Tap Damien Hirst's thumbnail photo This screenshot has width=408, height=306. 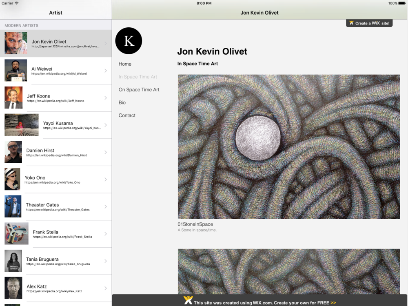[x=13, y=152]
